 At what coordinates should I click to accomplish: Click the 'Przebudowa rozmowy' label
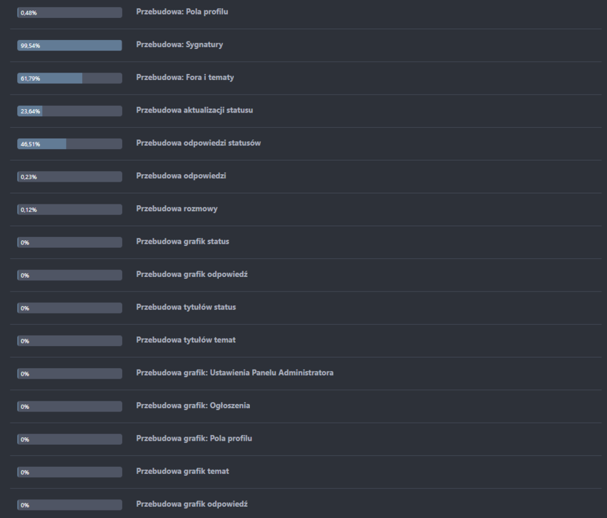pos(177,209)
